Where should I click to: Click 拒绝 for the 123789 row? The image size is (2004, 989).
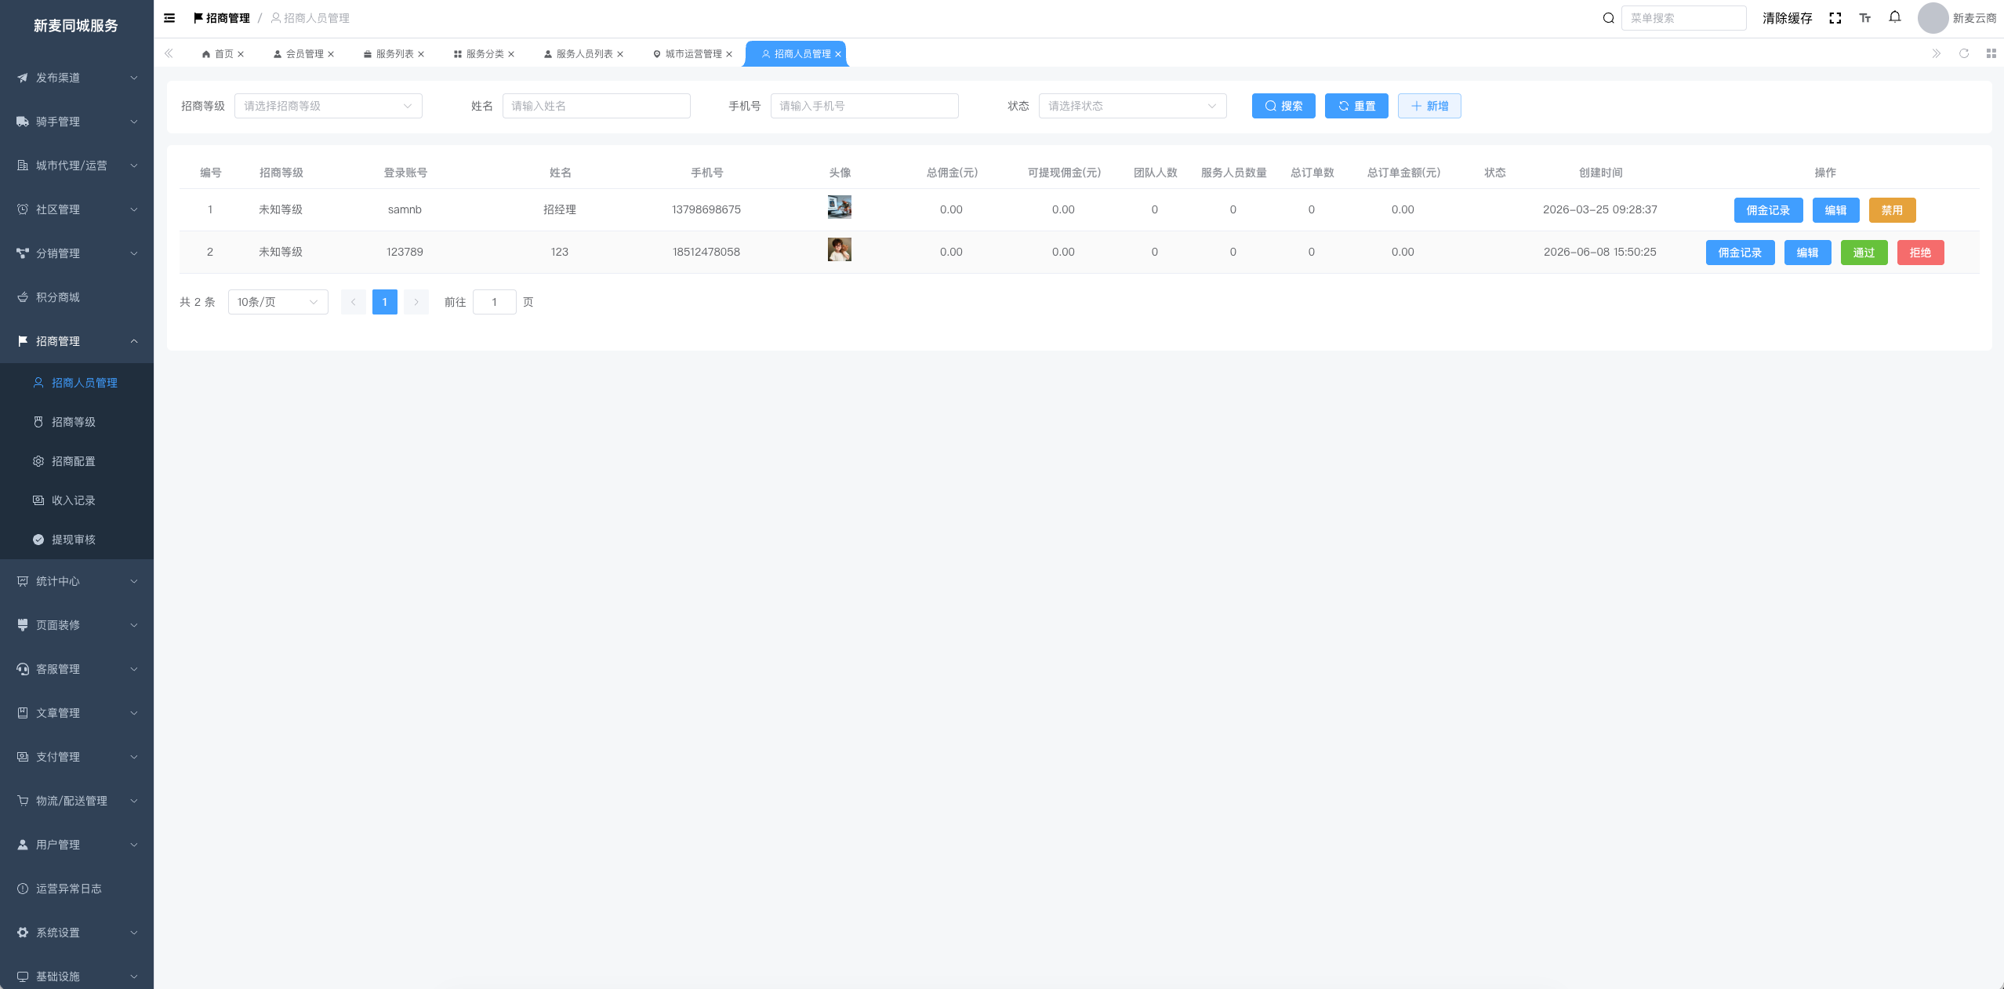pos(1920,253)
